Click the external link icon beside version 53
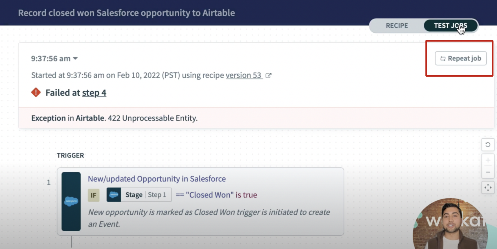Viewport: 497px width, 249px height. pos(269,75)
